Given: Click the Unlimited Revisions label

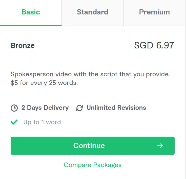Looking at the screenshot, I should (x=116, y=108).
